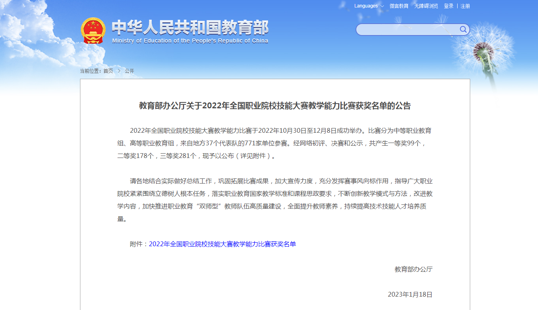Click the 中华人民共和国教育部 site title
Image resolution: width=538 pixels, height=310 pixels.
[190, 28]
